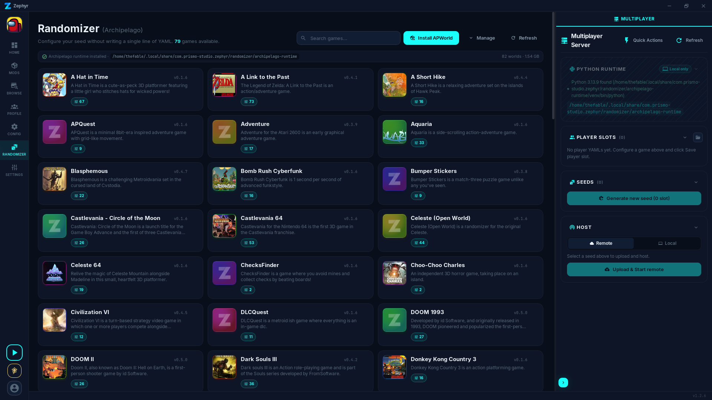
Task: Click the archipelago-runtime install path text
Action: coord(205,57)
